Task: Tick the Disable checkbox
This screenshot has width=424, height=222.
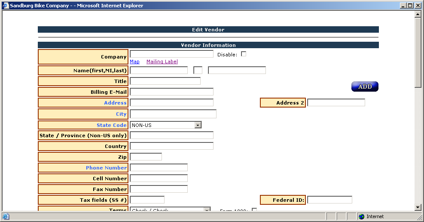Action: coord(244,54)
